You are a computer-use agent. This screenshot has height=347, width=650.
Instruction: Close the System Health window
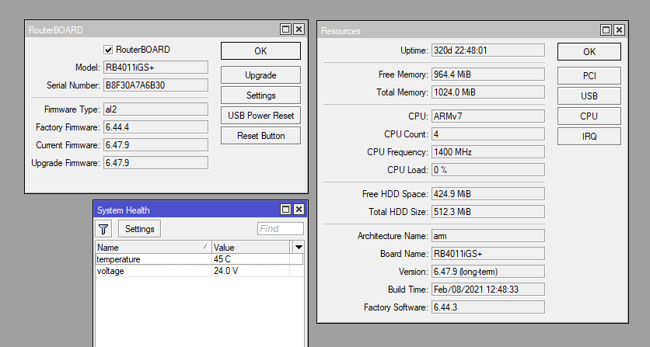coord(299,210)
